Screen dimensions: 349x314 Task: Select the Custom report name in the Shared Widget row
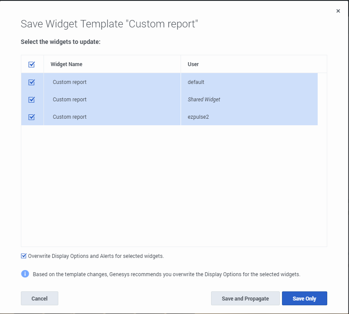pos(70,100)
